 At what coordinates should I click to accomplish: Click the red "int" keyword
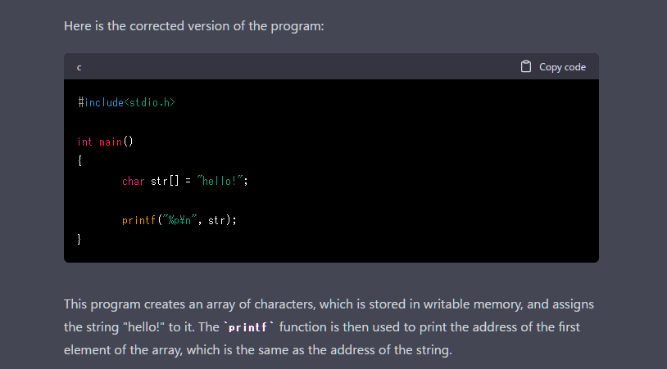coord(85,142)
